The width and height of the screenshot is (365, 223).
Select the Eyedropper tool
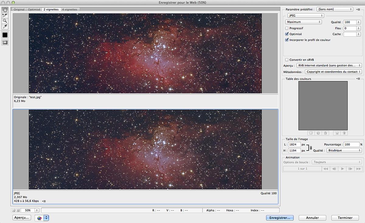(5, 27)
